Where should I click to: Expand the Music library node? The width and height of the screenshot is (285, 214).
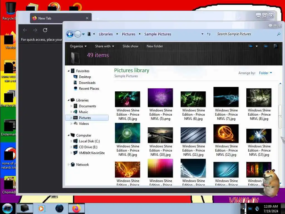click(x=71, y=112)
